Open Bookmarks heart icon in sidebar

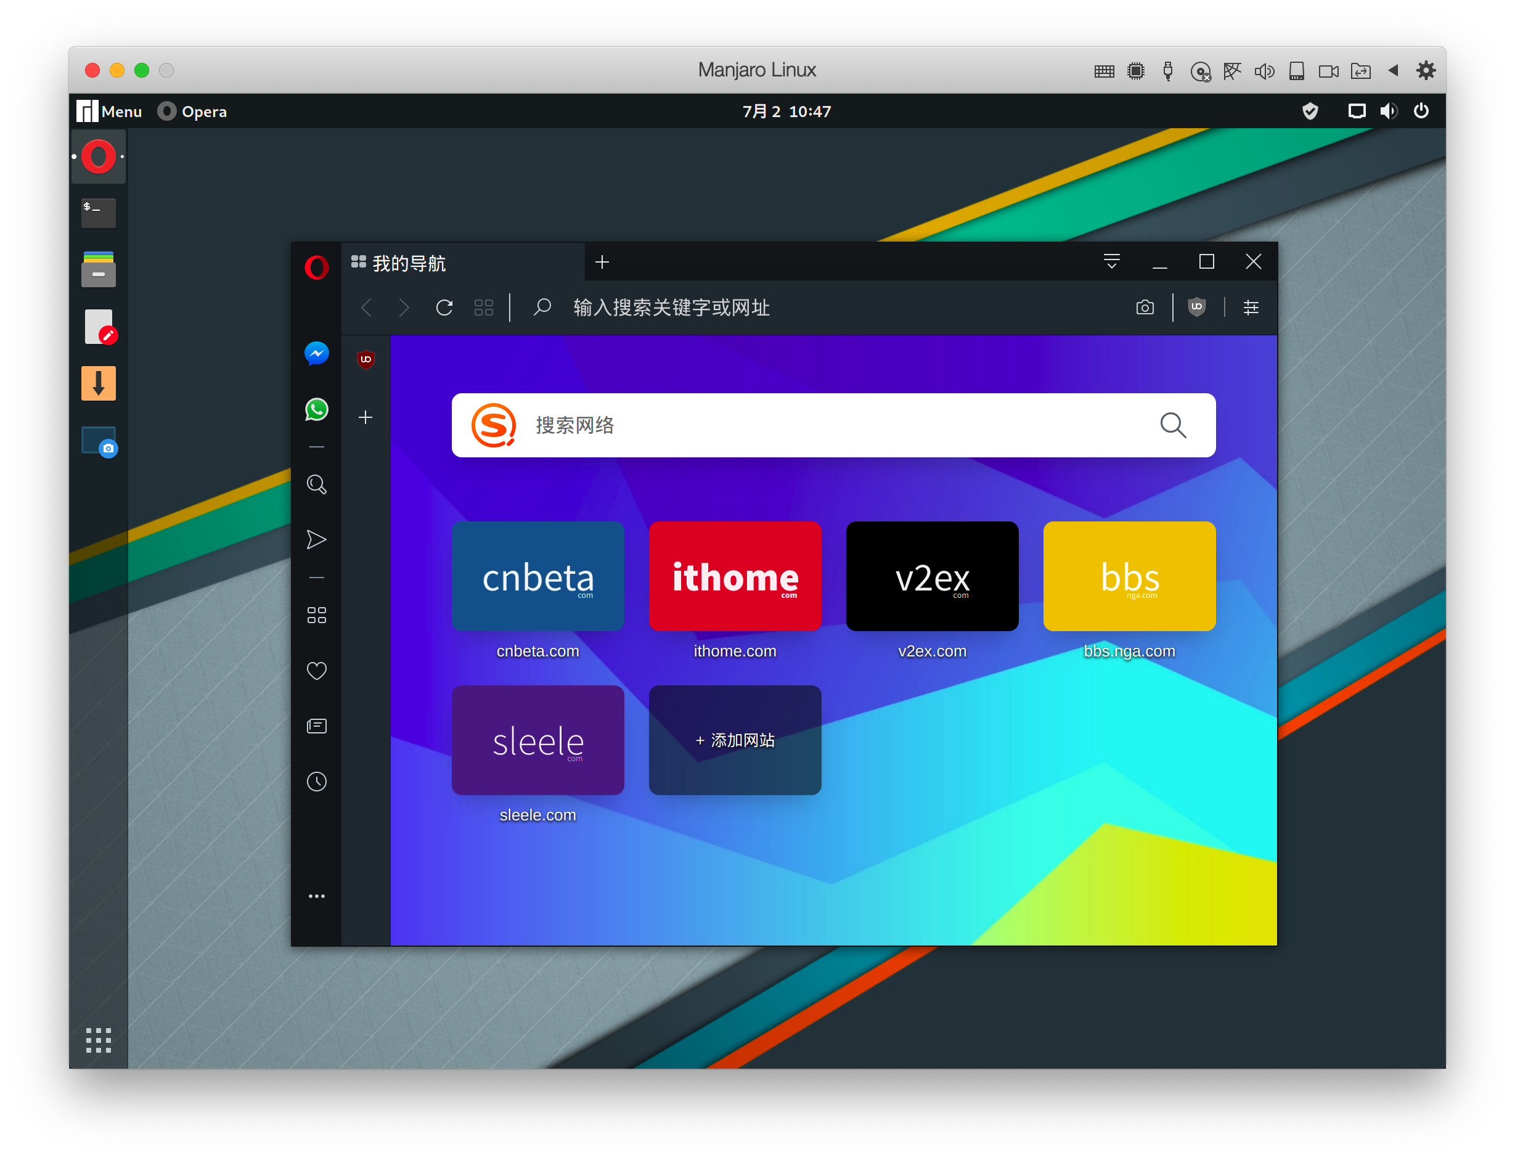click(316, 671)
